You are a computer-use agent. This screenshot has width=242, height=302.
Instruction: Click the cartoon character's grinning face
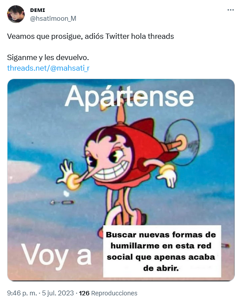[108, 160]
